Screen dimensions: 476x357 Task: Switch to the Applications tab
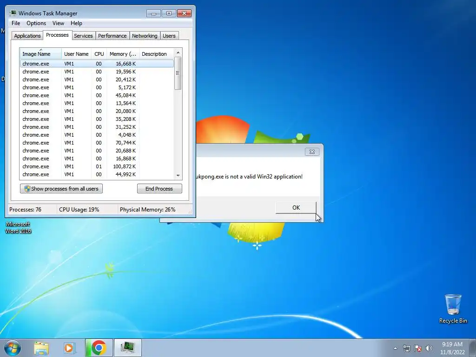[27, 36]
